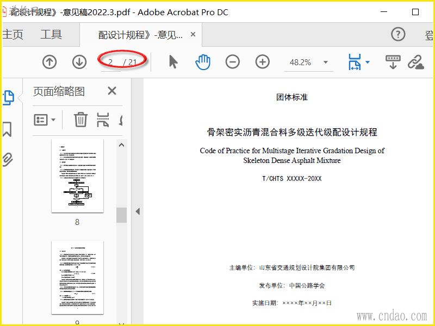Open fit-page options dropdown arrow
The image size is (435, 326).
[368, 62]
